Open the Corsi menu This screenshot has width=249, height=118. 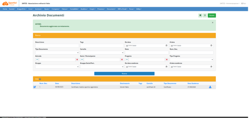pos(31,9)
